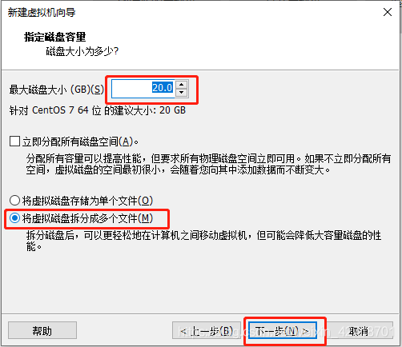Select 将虚拟磁盘拆分成多个文件(M) radio button
The height and width of the screenshot is (347, 402).
14,218
